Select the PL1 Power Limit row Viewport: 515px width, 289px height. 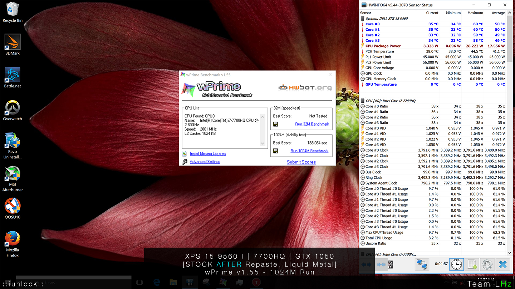point(433,57)
